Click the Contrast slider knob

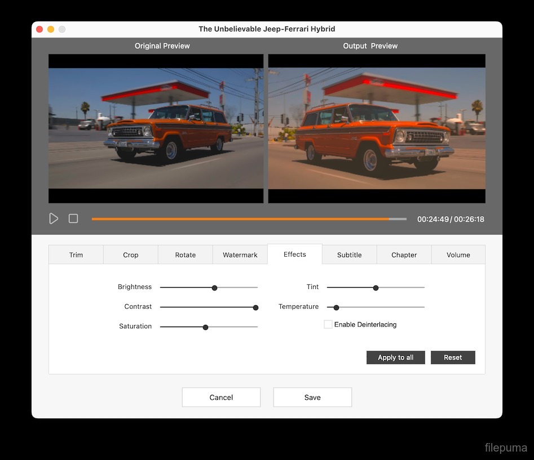[255, 307]
